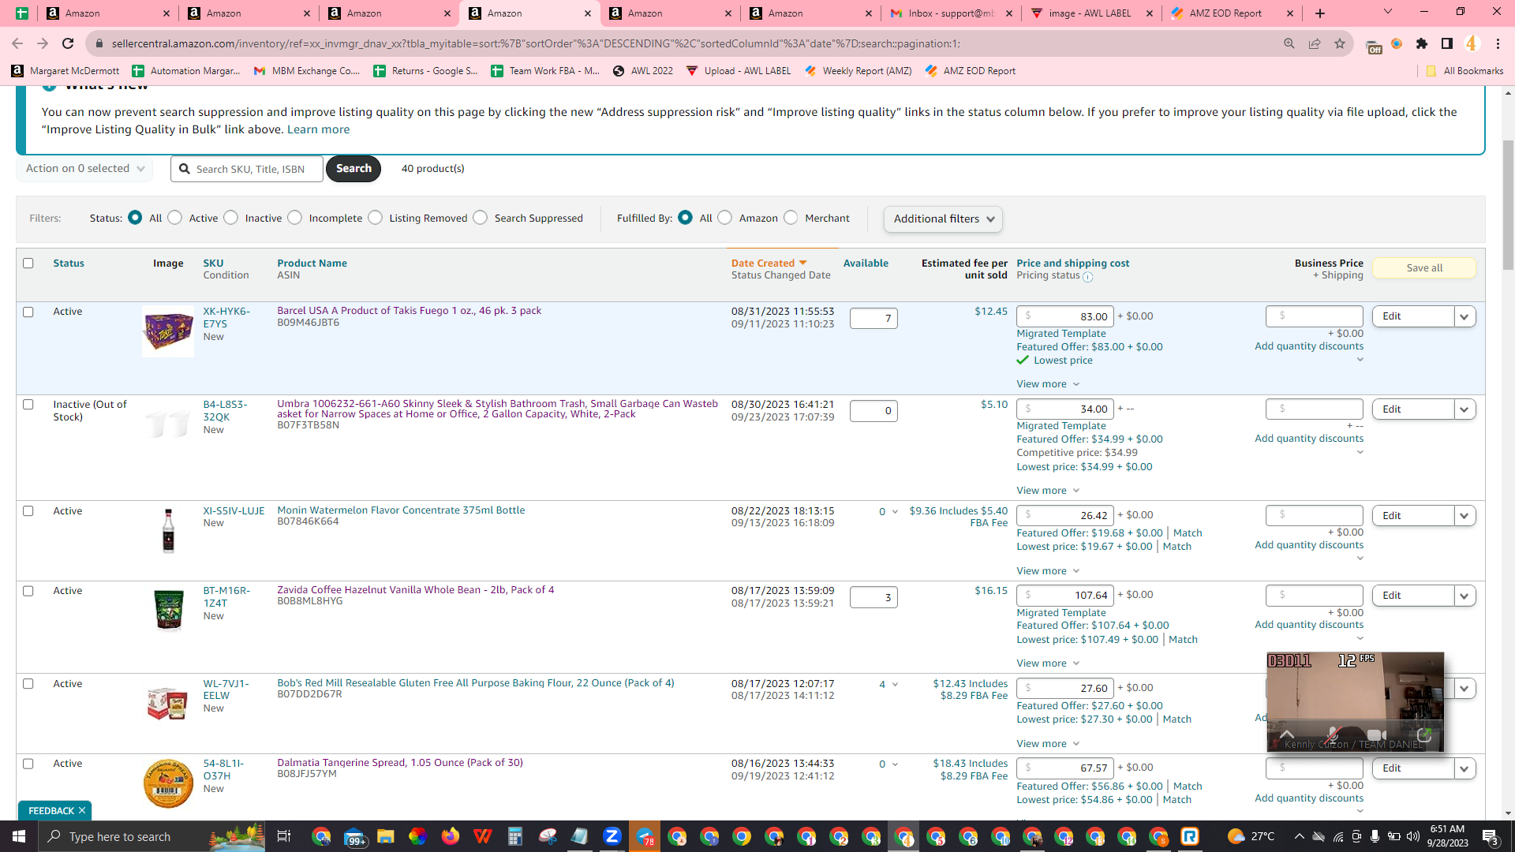Toggle the browser side panel icon
The image size is (1515, 852).
1447,43
